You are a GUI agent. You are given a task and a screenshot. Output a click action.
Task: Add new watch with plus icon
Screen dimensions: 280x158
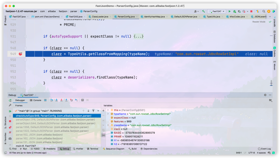(x=103, y=110)
